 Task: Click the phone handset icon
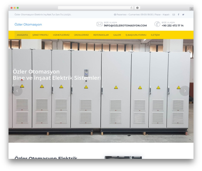pyautogui.click(x=157, y=24)
